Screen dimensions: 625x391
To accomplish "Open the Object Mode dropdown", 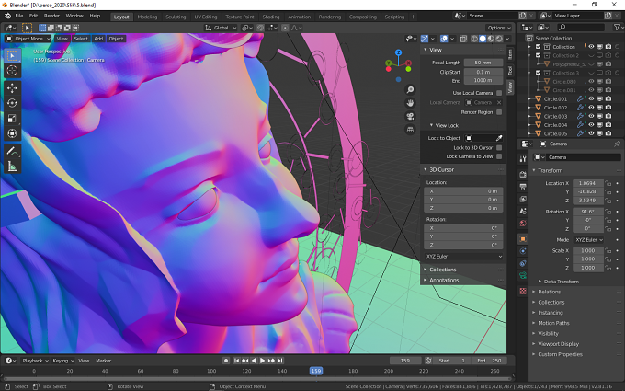I will click(28, 39).
